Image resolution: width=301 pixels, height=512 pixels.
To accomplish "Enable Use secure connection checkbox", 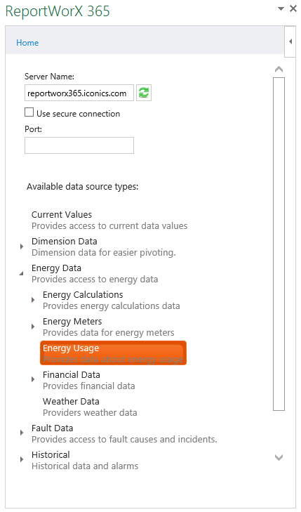I will point(29,112).
